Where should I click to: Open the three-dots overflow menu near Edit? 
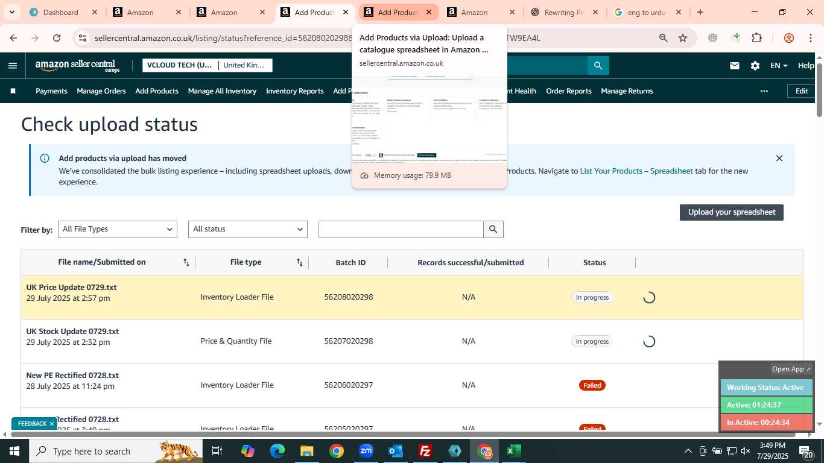(x=764, y=91)
